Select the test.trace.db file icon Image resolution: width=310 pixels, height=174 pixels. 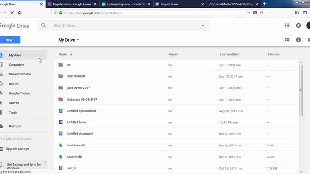coord(61,145)
